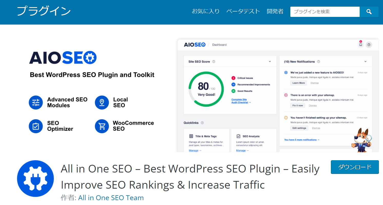
Task: Click the large AIOSEO banner logo
Action: [63, 58]
